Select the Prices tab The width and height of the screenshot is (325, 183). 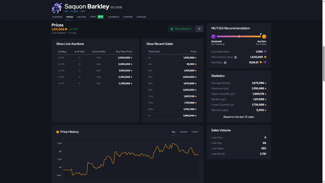click(x=70, y=17)
